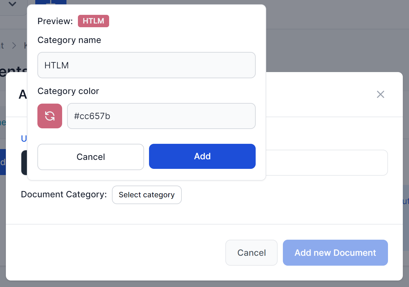Click the blue U link in the document dialog
The height and width of the screenshot is (287, 409).
coord(23,139)
